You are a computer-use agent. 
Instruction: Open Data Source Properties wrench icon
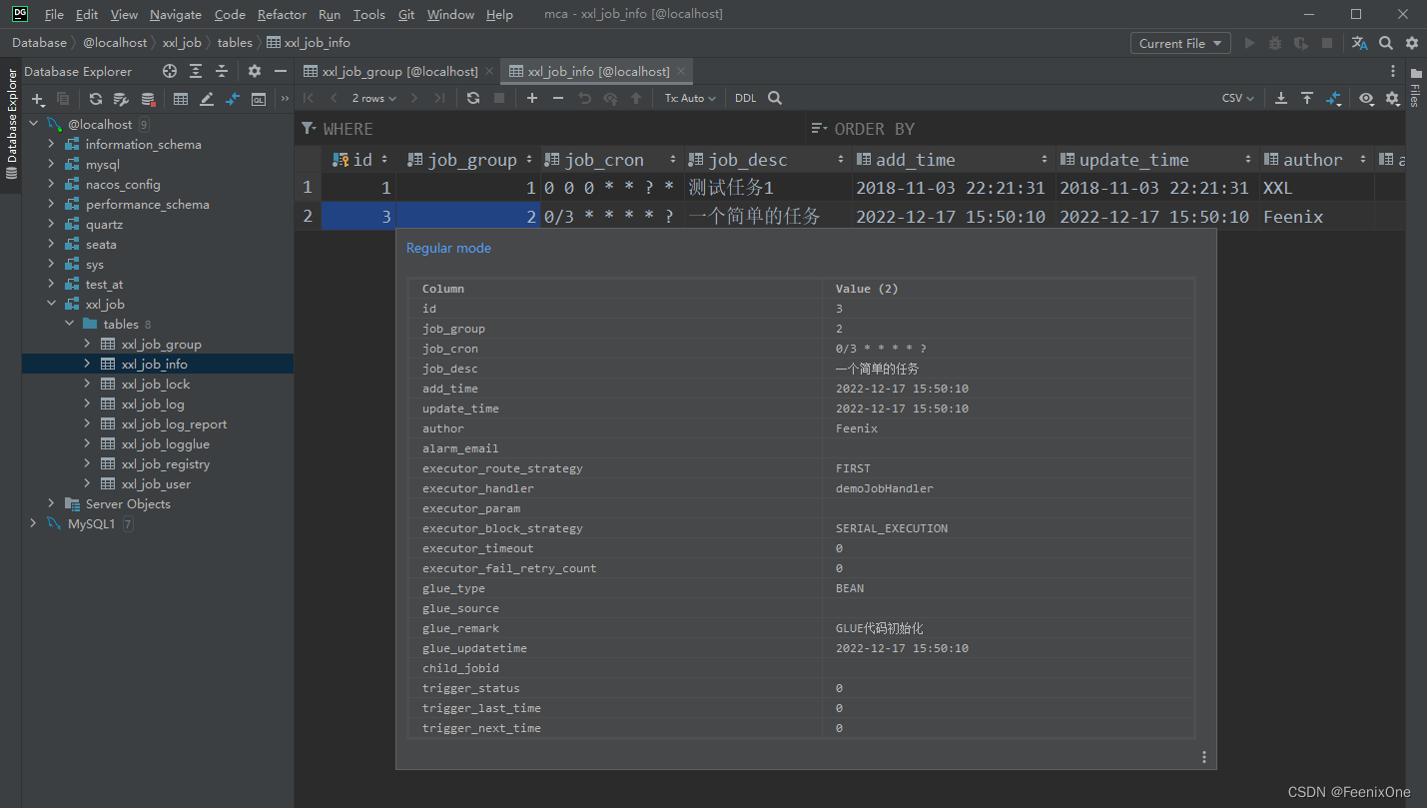pyautogui.click(x=122, y=99)
